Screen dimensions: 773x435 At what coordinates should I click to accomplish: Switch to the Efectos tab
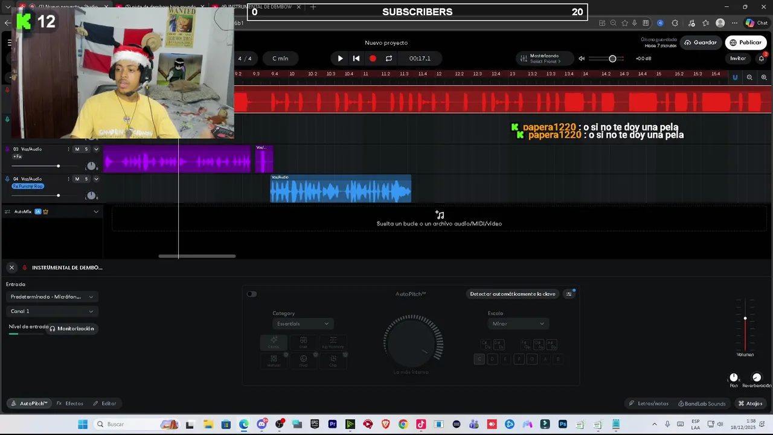click(70, 404)
